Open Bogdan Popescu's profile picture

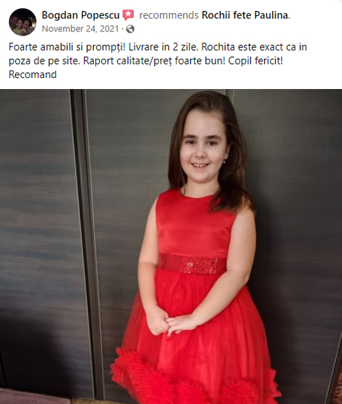(x=23, y=22)
